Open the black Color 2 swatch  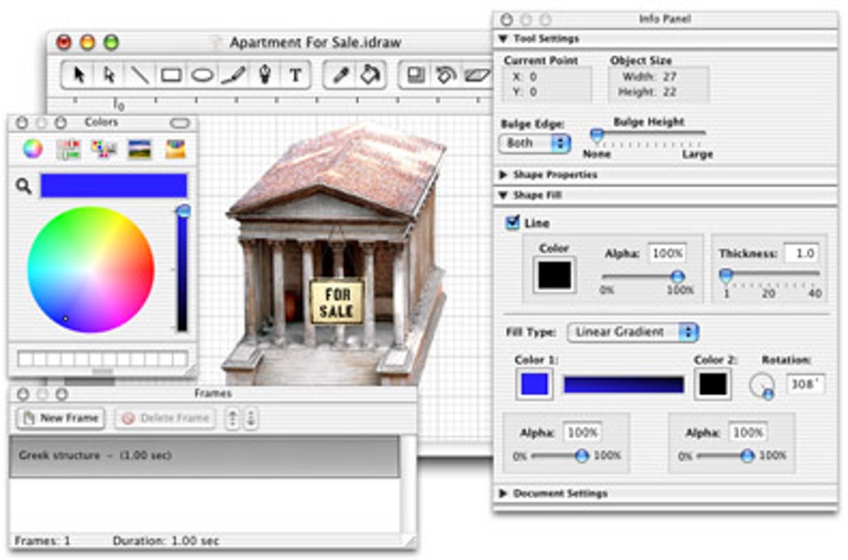coord(712,385)
